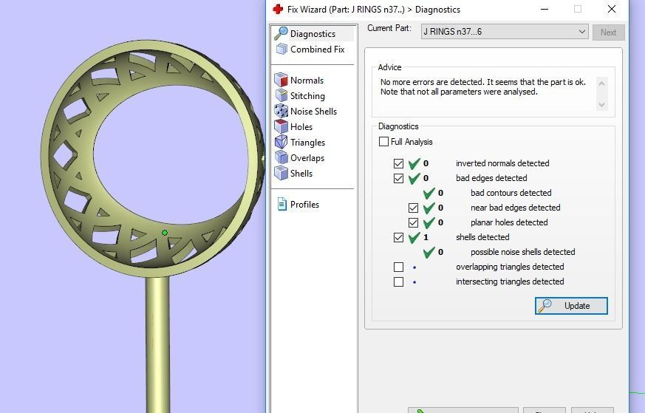Click the red cross Fix Wizard icon
The image size is (645, 413).
(278, 9)
